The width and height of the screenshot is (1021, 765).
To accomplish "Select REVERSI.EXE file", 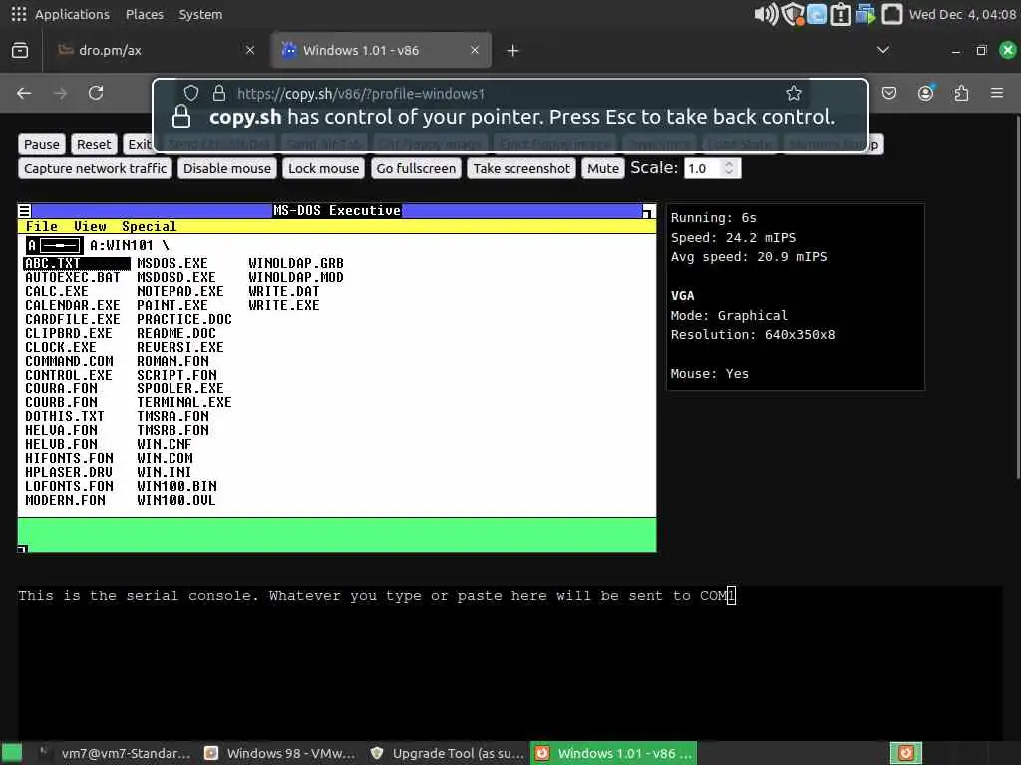I will coord(180,347).
